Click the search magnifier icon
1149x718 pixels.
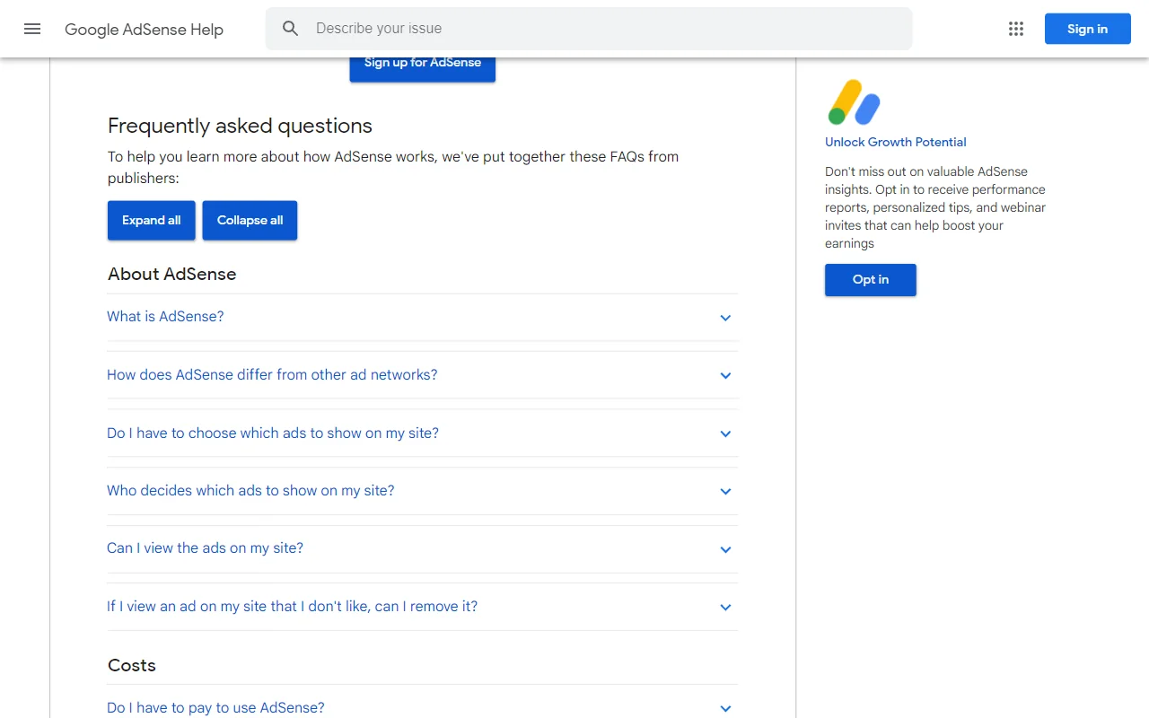click(x=290, y=29)
